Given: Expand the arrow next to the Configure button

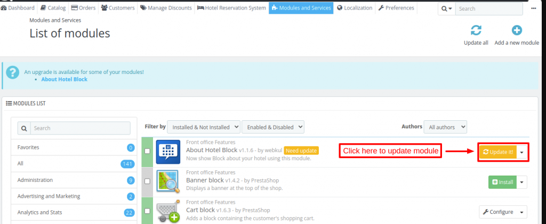Looking at the screenshot, I should click(x=521, y=212).
